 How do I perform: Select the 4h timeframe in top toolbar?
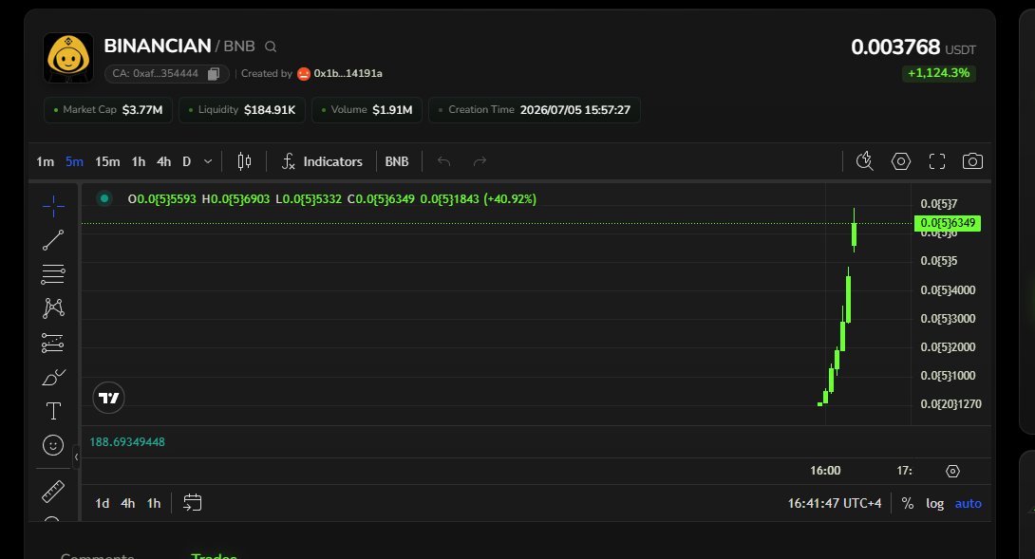[163, 161]
